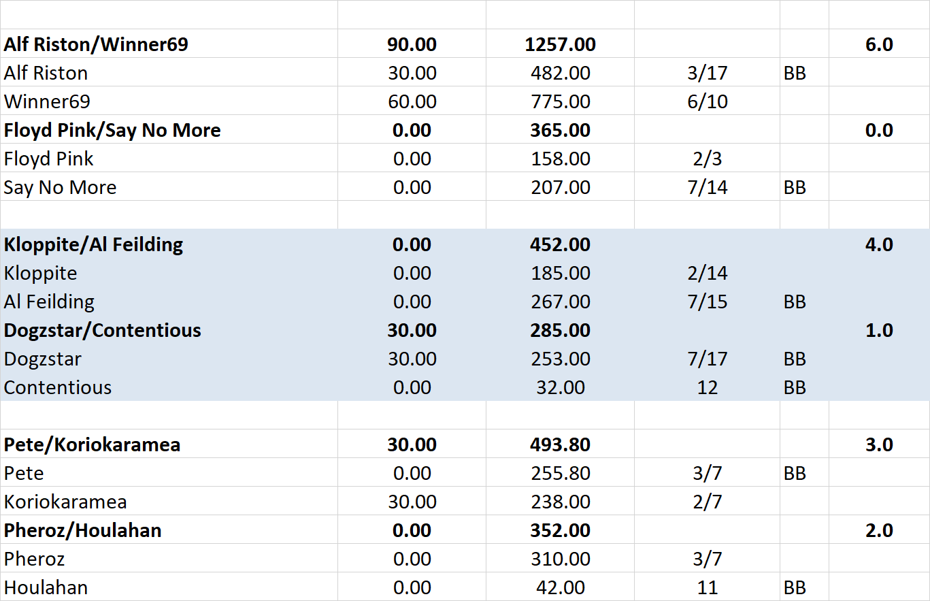Click the Pete/Koriokaramea header cell

169,444
